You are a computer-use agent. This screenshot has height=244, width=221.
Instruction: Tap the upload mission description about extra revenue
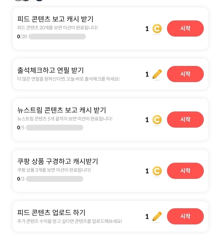click(x=69, y=221)
